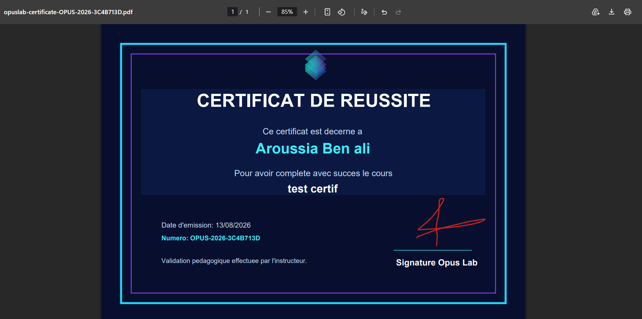Click the name Aroussia Ben ali

[x=313, y=149]
